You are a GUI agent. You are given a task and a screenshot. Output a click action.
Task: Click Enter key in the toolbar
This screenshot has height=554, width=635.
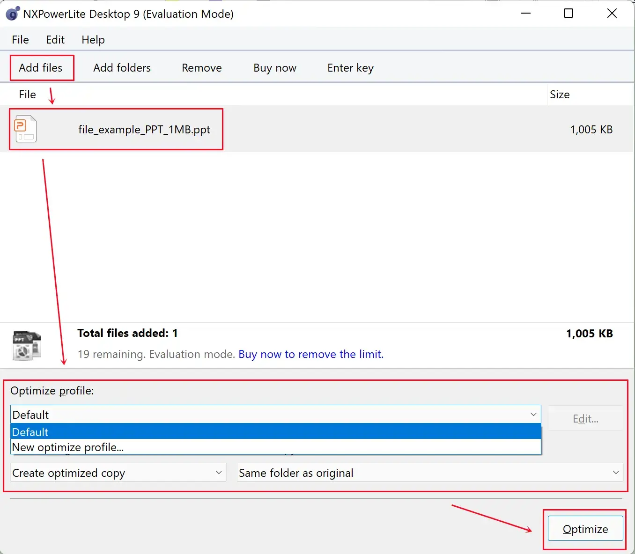(350, 68)
